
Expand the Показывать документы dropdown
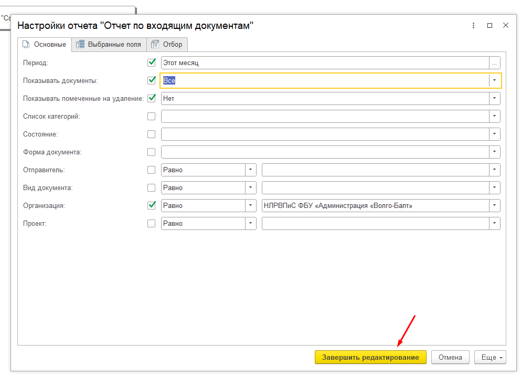click(494, 80)
